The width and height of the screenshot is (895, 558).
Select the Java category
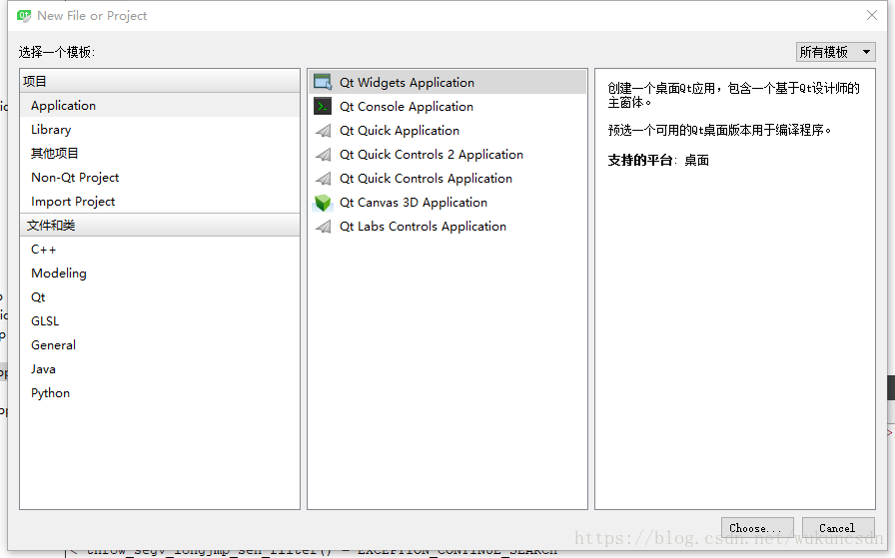160,369
